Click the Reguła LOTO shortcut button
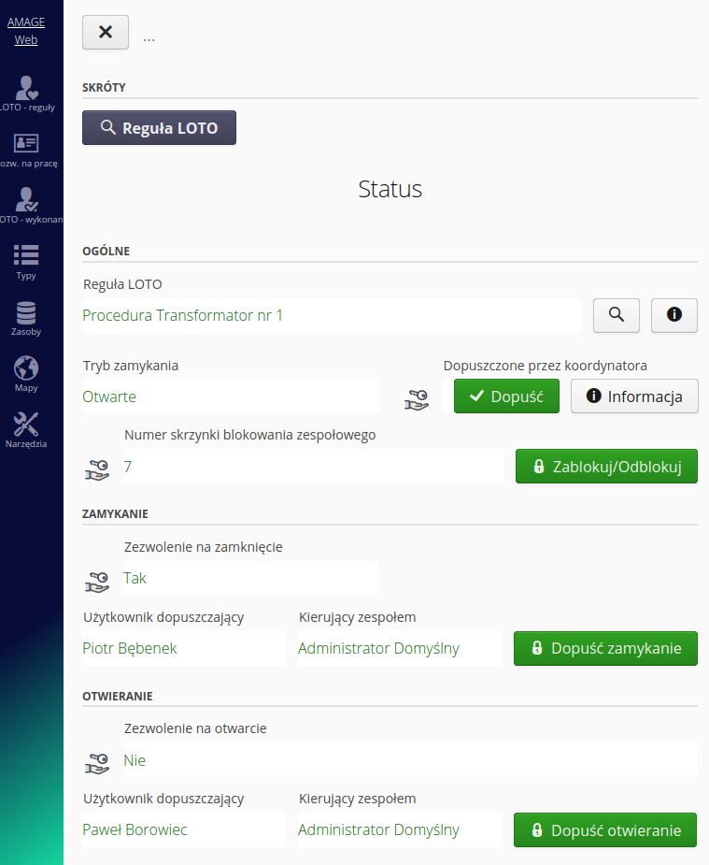This screenshot has width=709, height=865. point(159,128)
